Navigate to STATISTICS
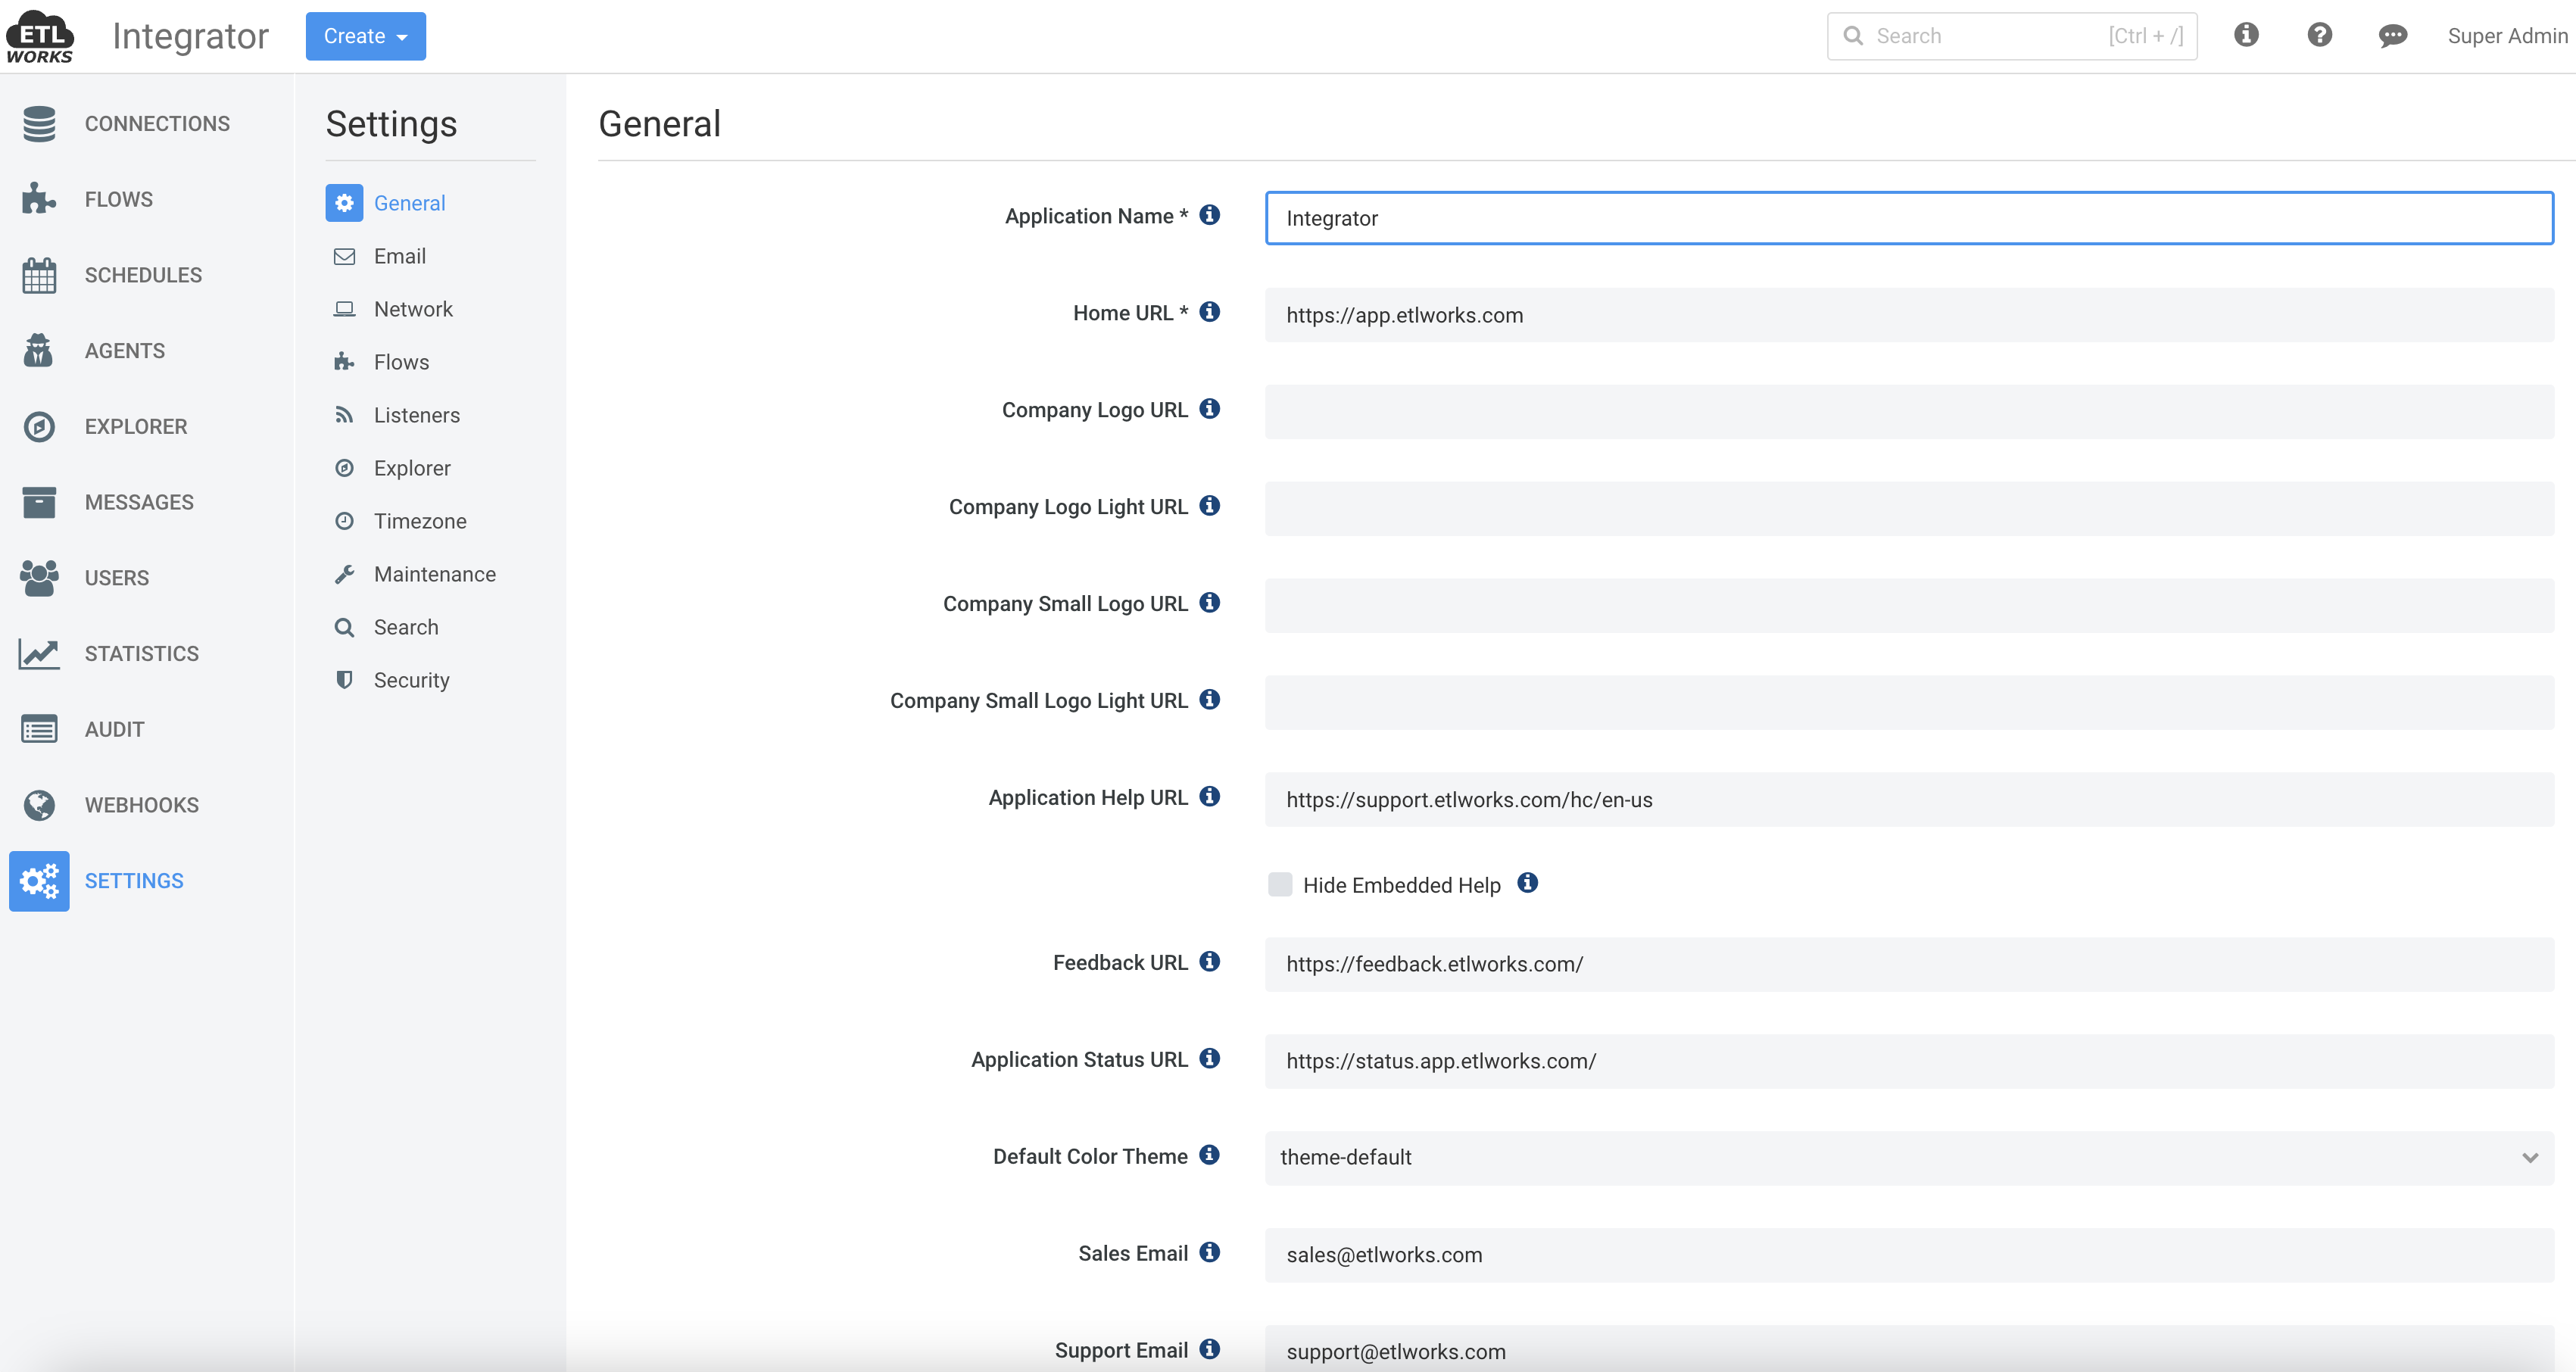The width and height of the screenshot is (2576, 1372). (x=141, y=654)
